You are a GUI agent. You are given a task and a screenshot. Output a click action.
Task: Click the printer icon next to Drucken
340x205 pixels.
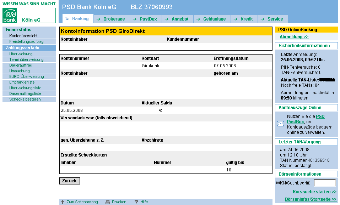(x=108, y=202)
